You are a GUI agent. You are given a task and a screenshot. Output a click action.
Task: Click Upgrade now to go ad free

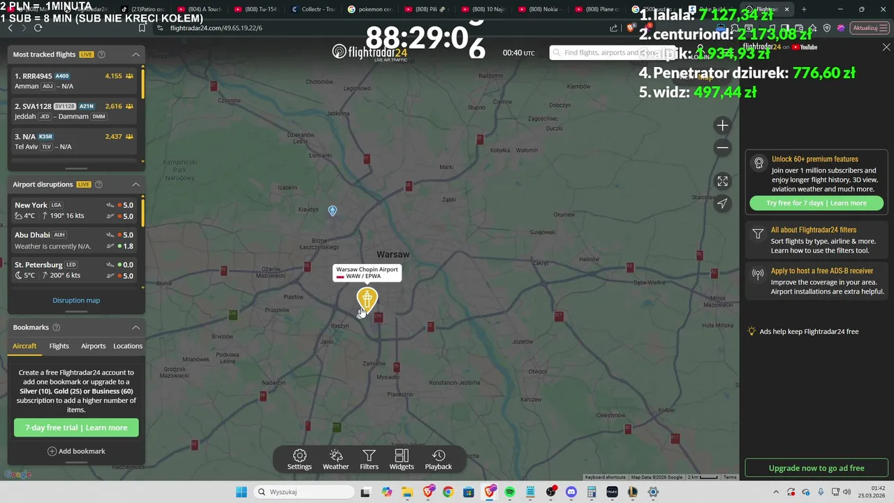816,468
